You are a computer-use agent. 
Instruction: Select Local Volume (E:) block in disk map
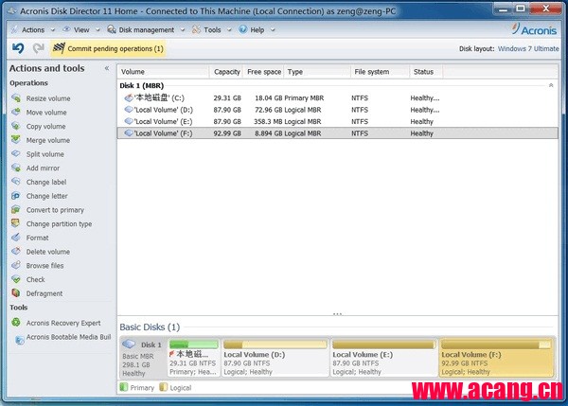point(383,358)
